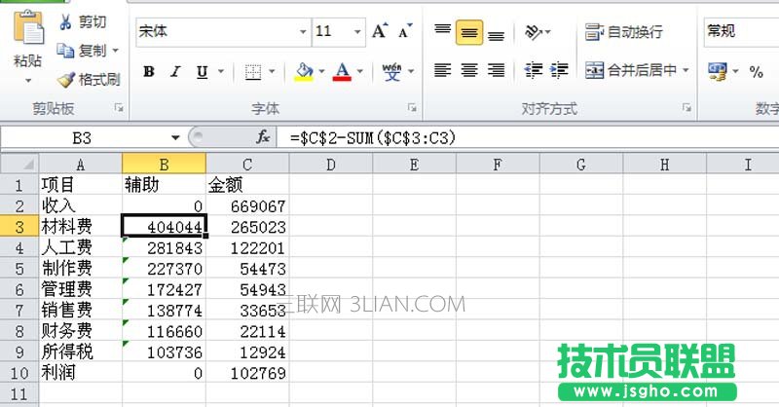Open the font name dropdown arrow

[303, 32]
